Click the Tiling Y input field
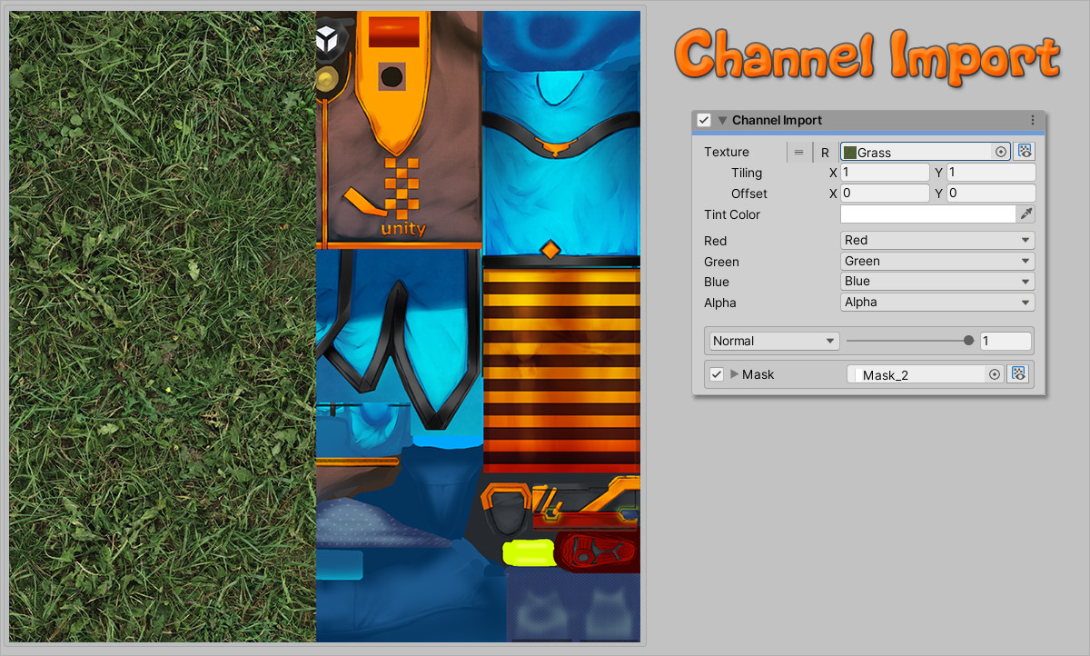The height and width of the screenshot is (656, 1090). pyautogui.click(x=991, y=173)
